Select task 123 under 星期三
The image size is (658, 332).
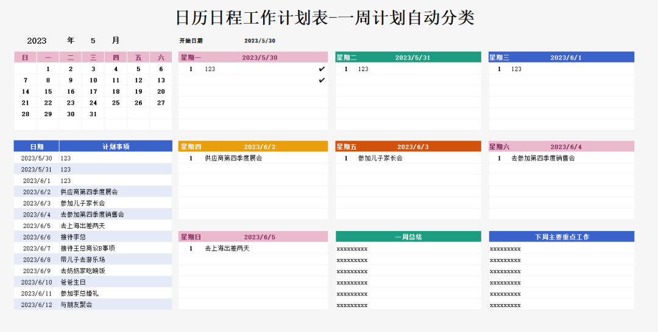pyautogui.click(x=516, y=69)
